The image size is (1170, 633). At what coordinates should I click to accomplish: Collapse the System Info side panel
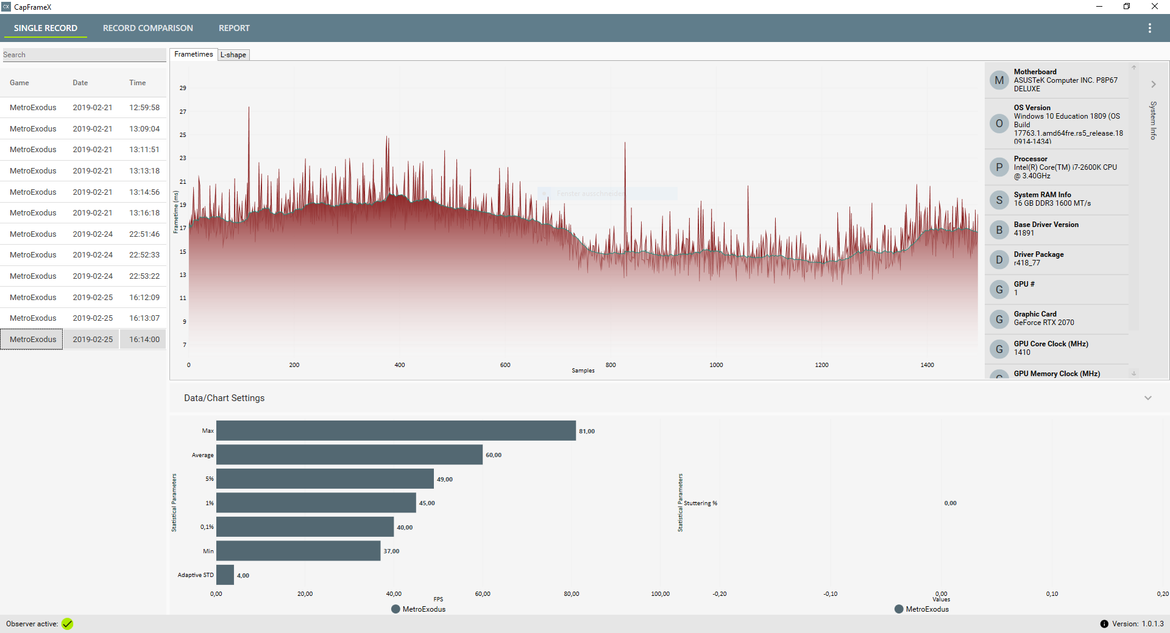tap(1153, 85)
